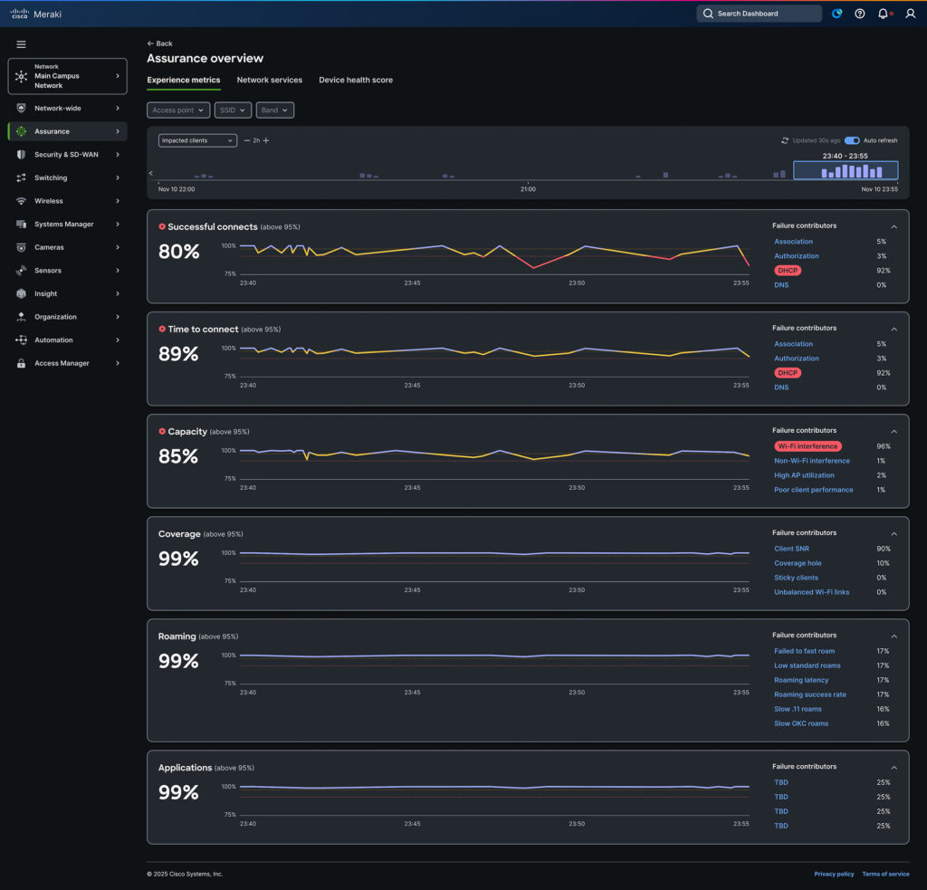Open the user profile icon
The image size is (927, 890).
point(911,14)
